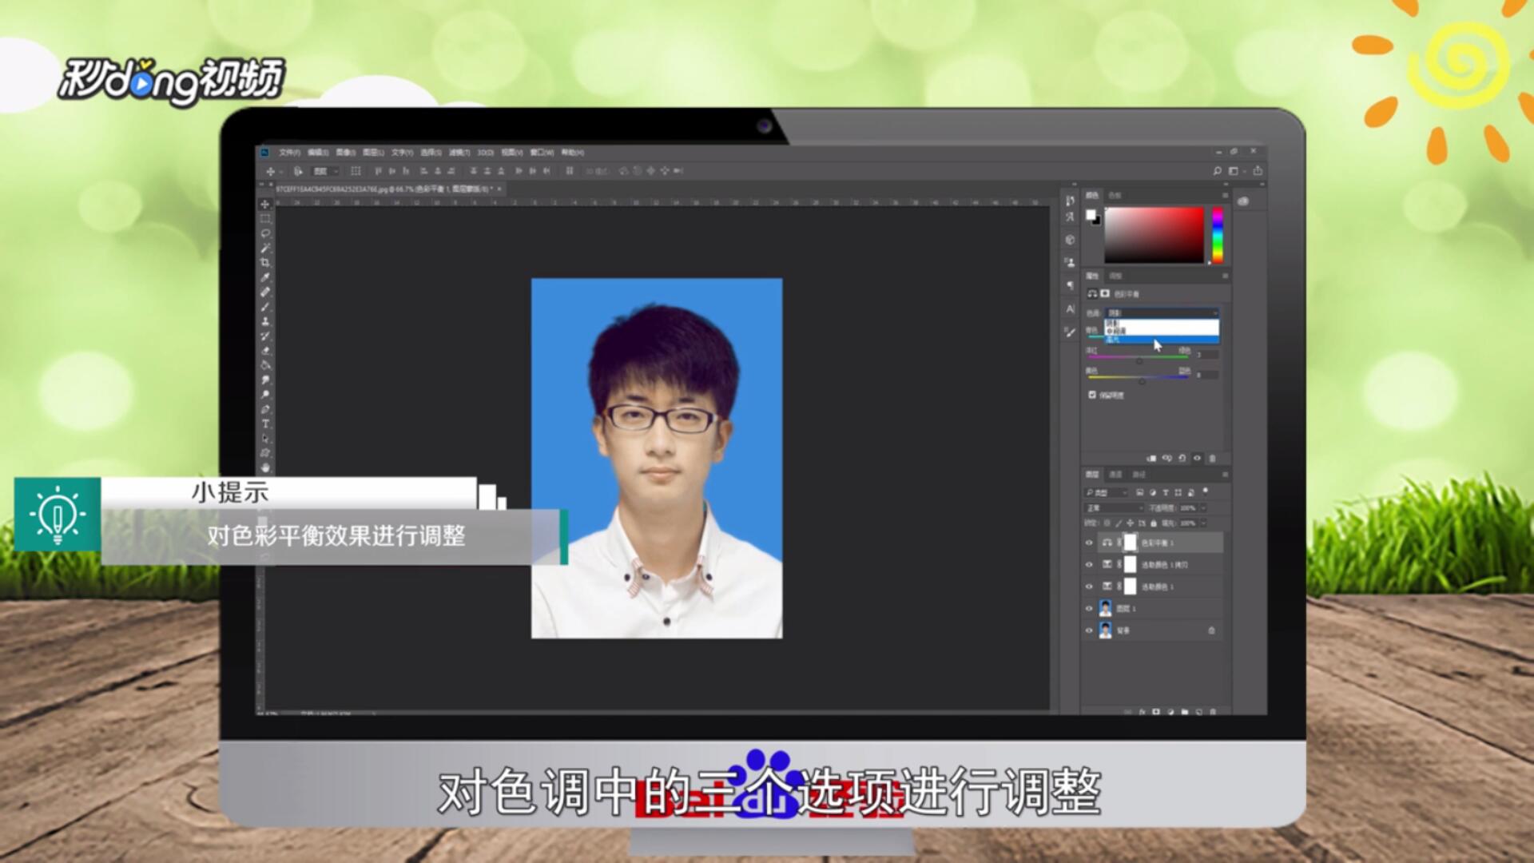Hide the Background layer
The height and width of the screenshot is (863, 1534).
1089,630
